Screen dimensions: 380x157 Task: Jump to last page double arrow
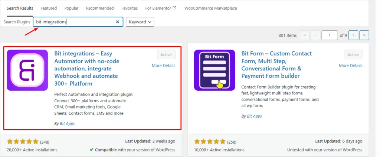pyautogui.click(x=364, y=36)
